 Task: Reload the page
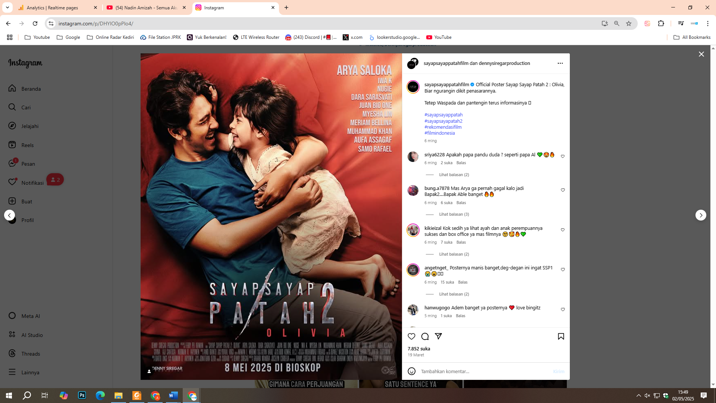point(35,24)
